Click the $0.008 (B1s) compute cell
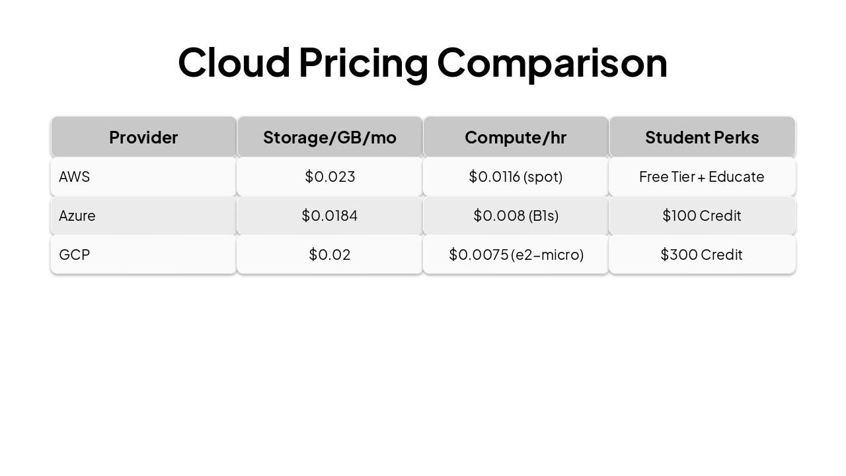 tap(516, 216)
